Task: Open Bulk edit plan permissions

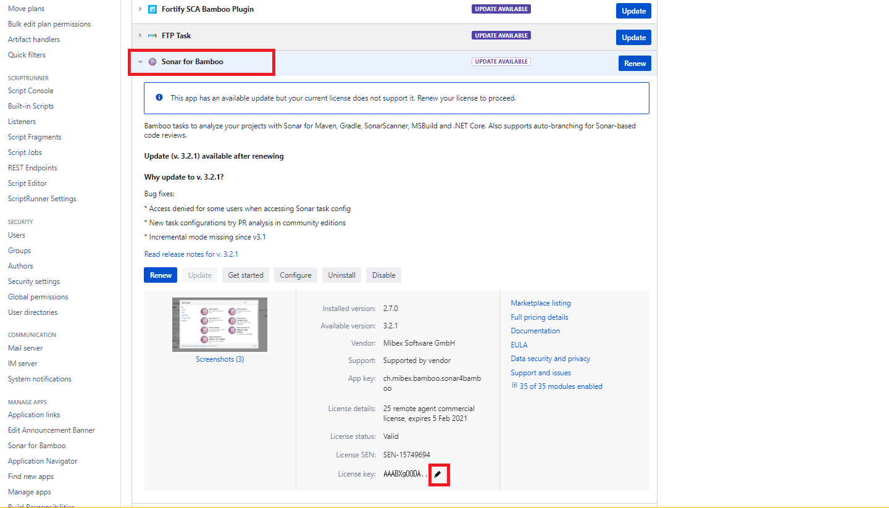Action: (49, 24)
